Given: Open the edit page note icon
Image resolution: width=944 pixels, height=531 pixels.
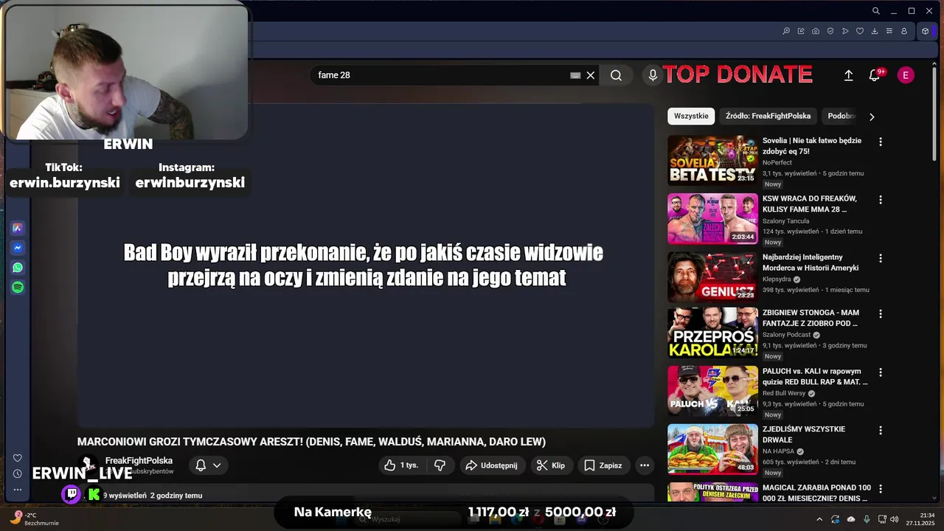Looking at the screenshot, I should 801,31.
